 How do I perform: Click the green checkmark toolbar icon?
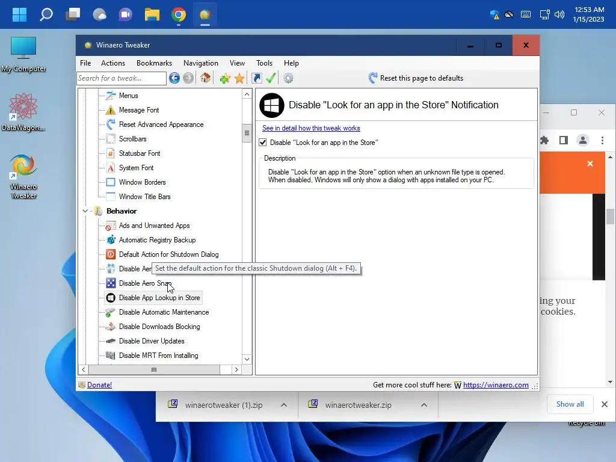pos(271,78)
